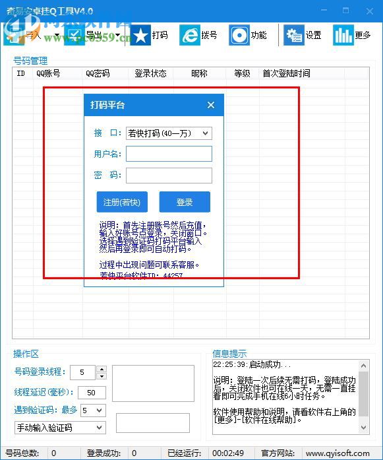This screenshot has width=383, height=460.
Task: Decrease 号码登录线程 with down arrow
Action: click(x=102, y=376)
